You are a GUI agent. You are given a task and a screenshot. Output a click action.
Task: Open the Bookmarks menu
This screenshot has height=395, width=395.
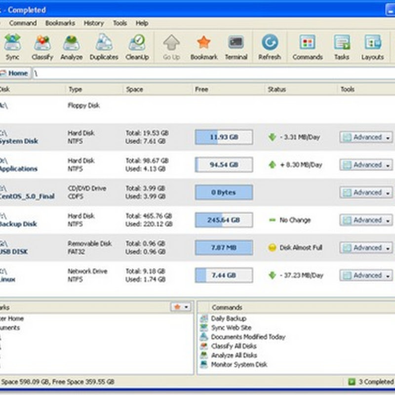coord(59,23)
